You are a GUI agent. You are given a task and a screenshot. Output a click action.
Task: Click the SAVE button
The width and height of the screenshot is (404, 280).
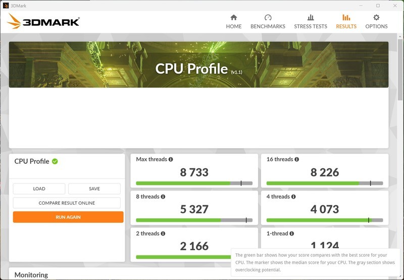click(94, 189)
